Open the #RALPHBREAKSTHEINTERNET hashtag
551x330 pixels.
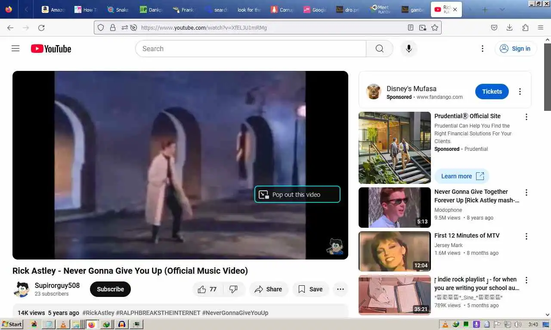[x=158, y=313]
